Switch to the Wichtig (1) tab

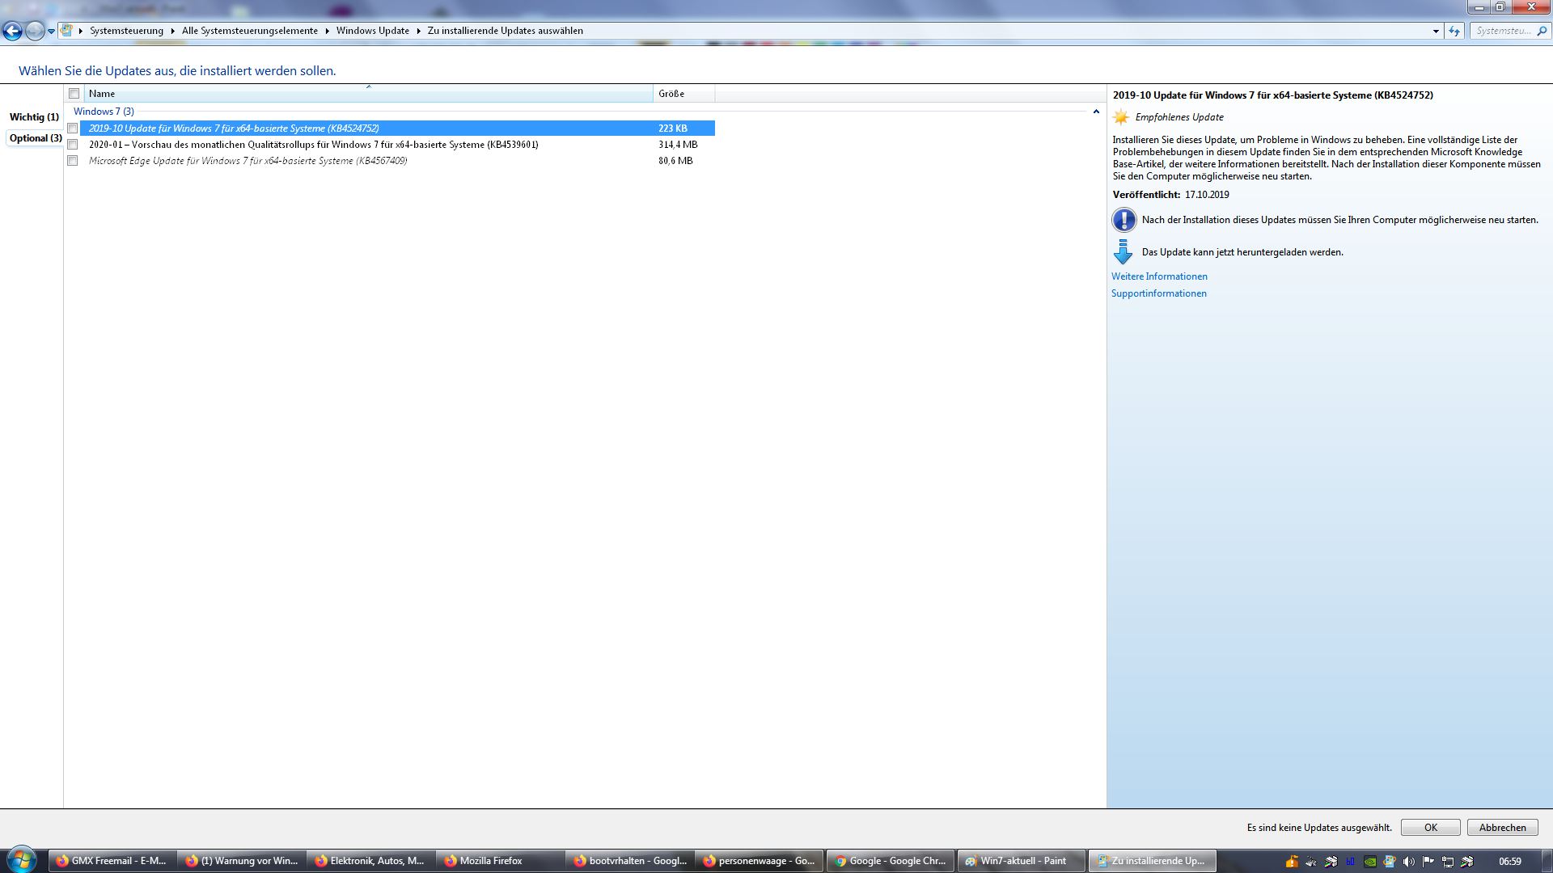click(x=34, y=117)
